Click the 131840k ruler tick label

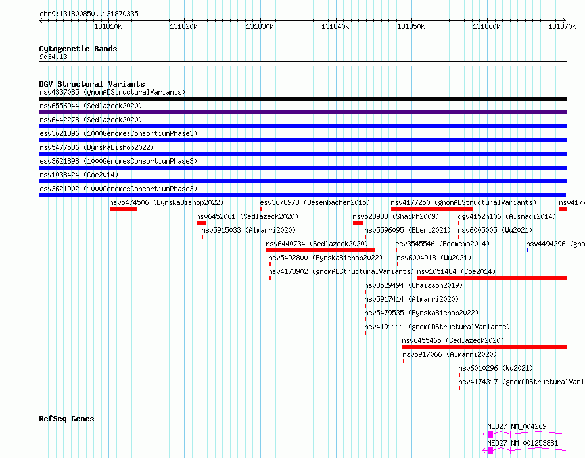(x=335, y=26)
